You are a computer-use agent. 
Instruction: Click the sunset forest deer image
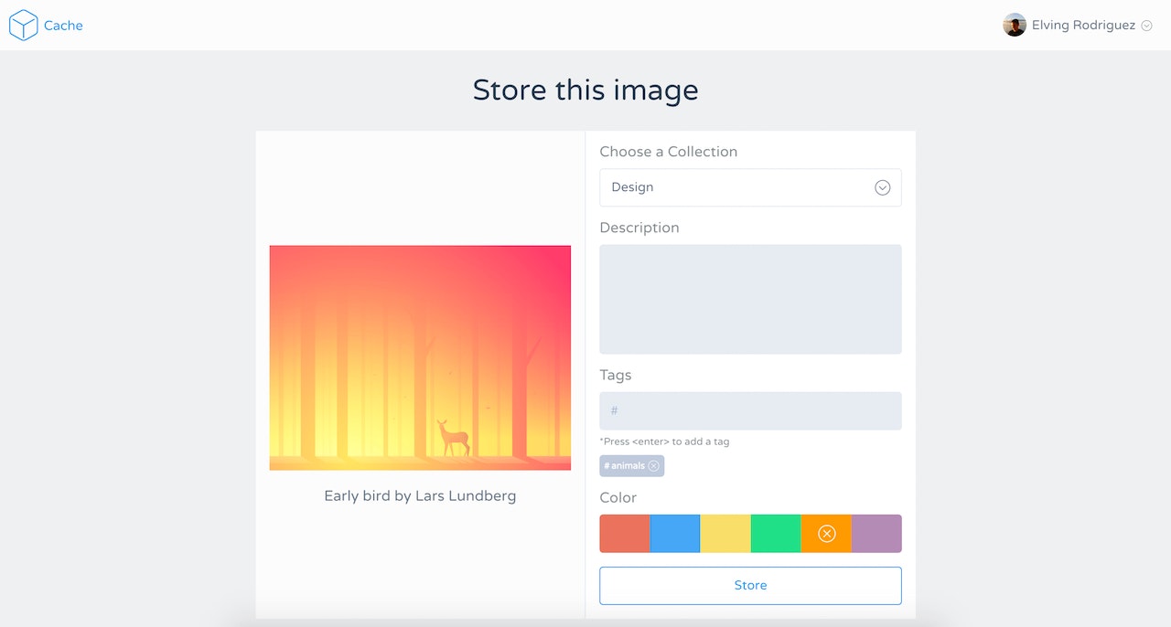click(420, 357)
